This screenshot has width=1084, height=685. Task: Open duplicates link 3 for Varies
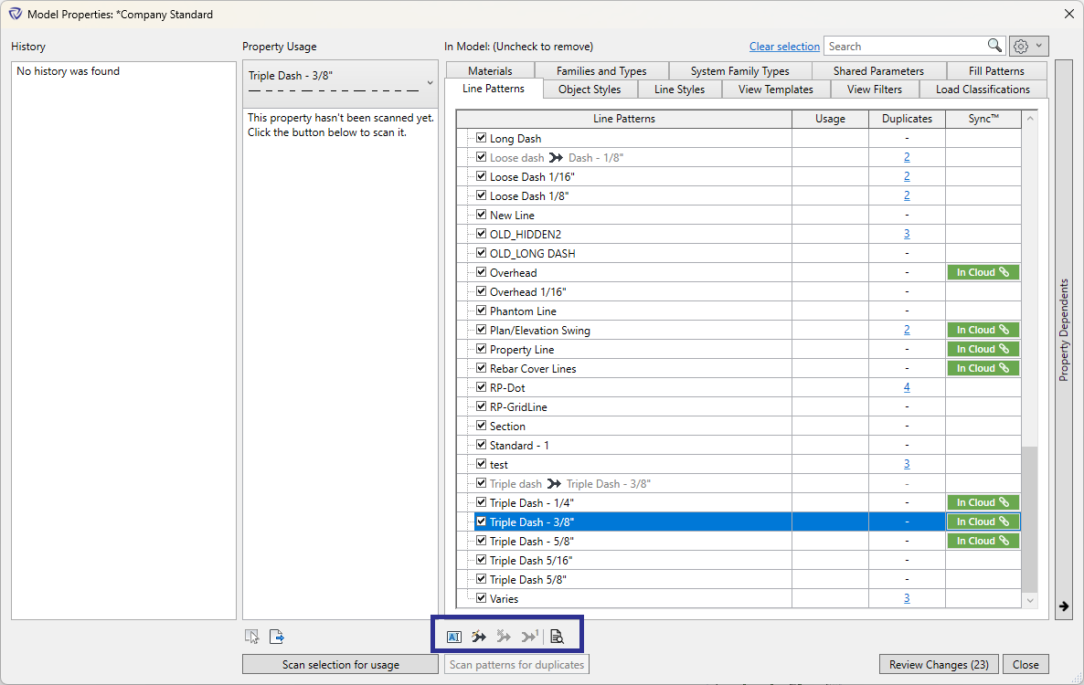907,598
